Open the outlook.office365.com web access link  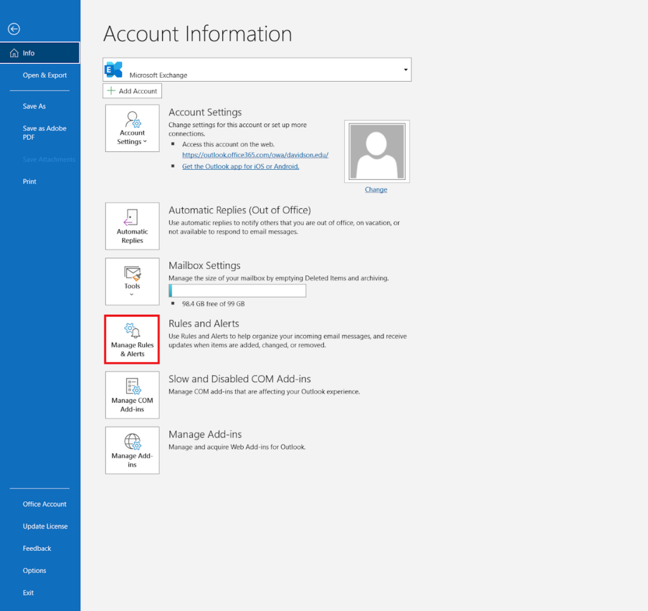coord(255,154)
